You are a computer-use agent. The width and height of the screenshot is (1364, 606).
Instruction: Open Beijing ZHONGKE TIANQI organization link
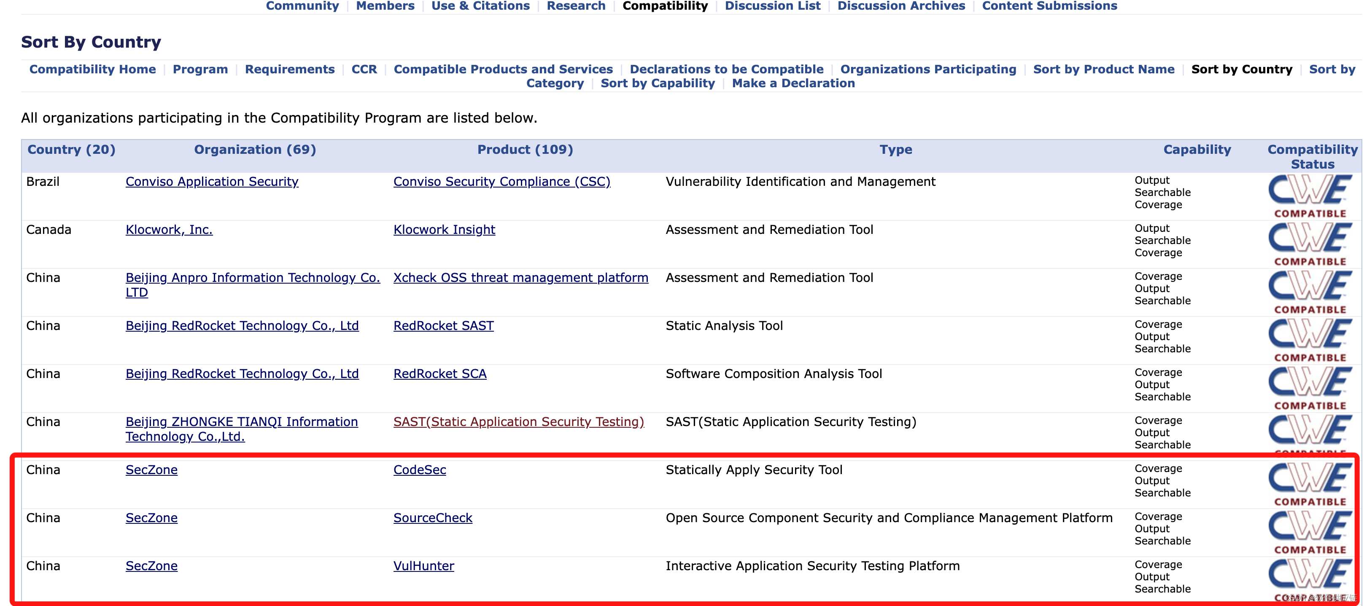(241, 429)
